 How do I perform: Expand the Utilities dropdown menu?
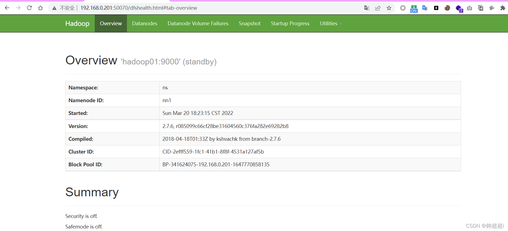pyautogui.click(x=331, y=24)
